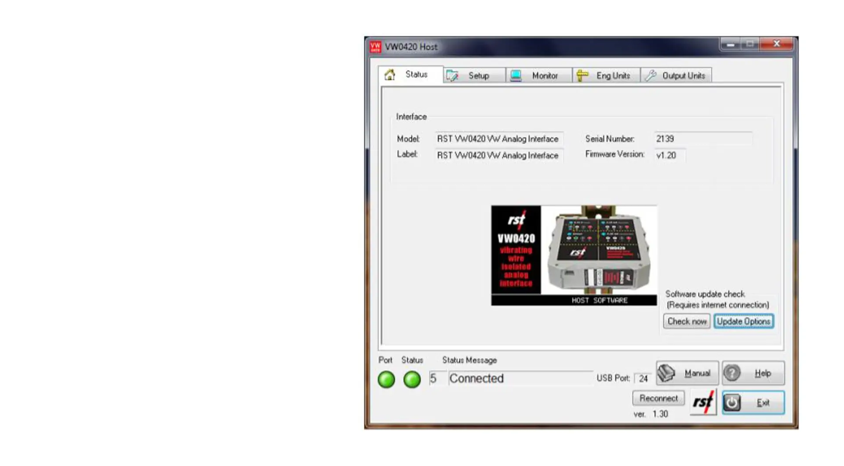Click the USB Port field showing 24

click(x=643, y=379)
